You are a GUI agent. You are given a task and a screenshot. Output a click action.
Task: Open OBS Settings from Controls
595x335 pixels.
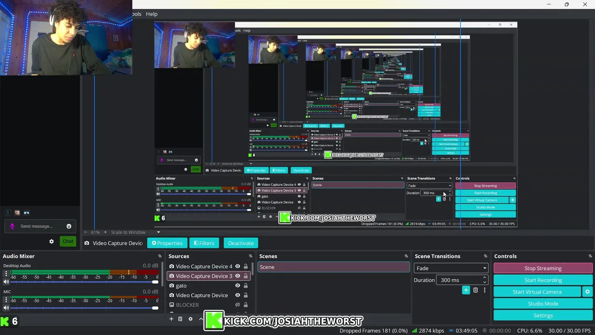[x=543, y=315]
